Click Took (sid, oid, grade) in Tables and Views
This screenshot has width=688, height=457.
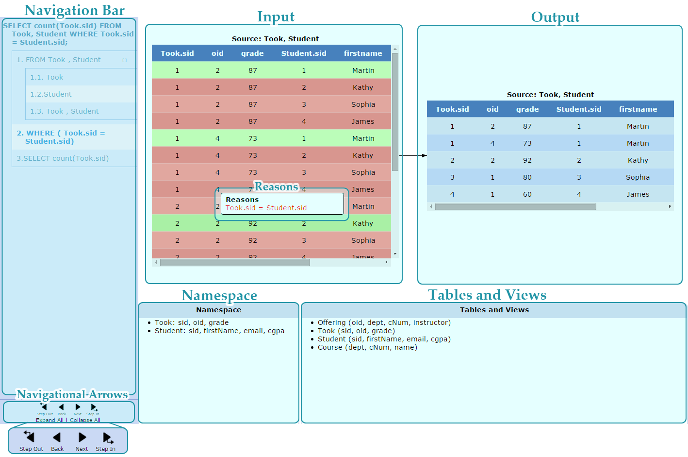click(356, 331)
